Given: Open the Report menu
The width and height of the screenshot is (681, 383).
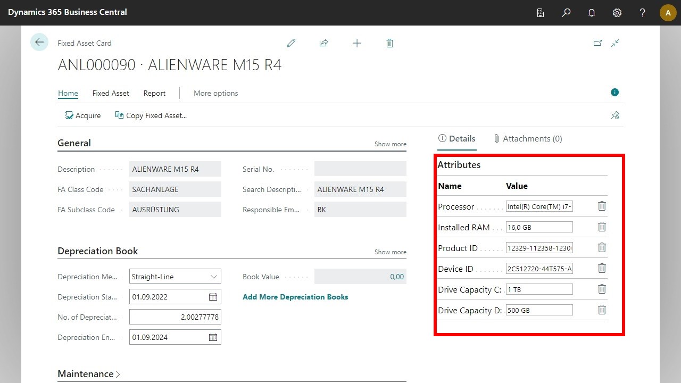Looking at the screenshot, I should click(x=154, y=93).
